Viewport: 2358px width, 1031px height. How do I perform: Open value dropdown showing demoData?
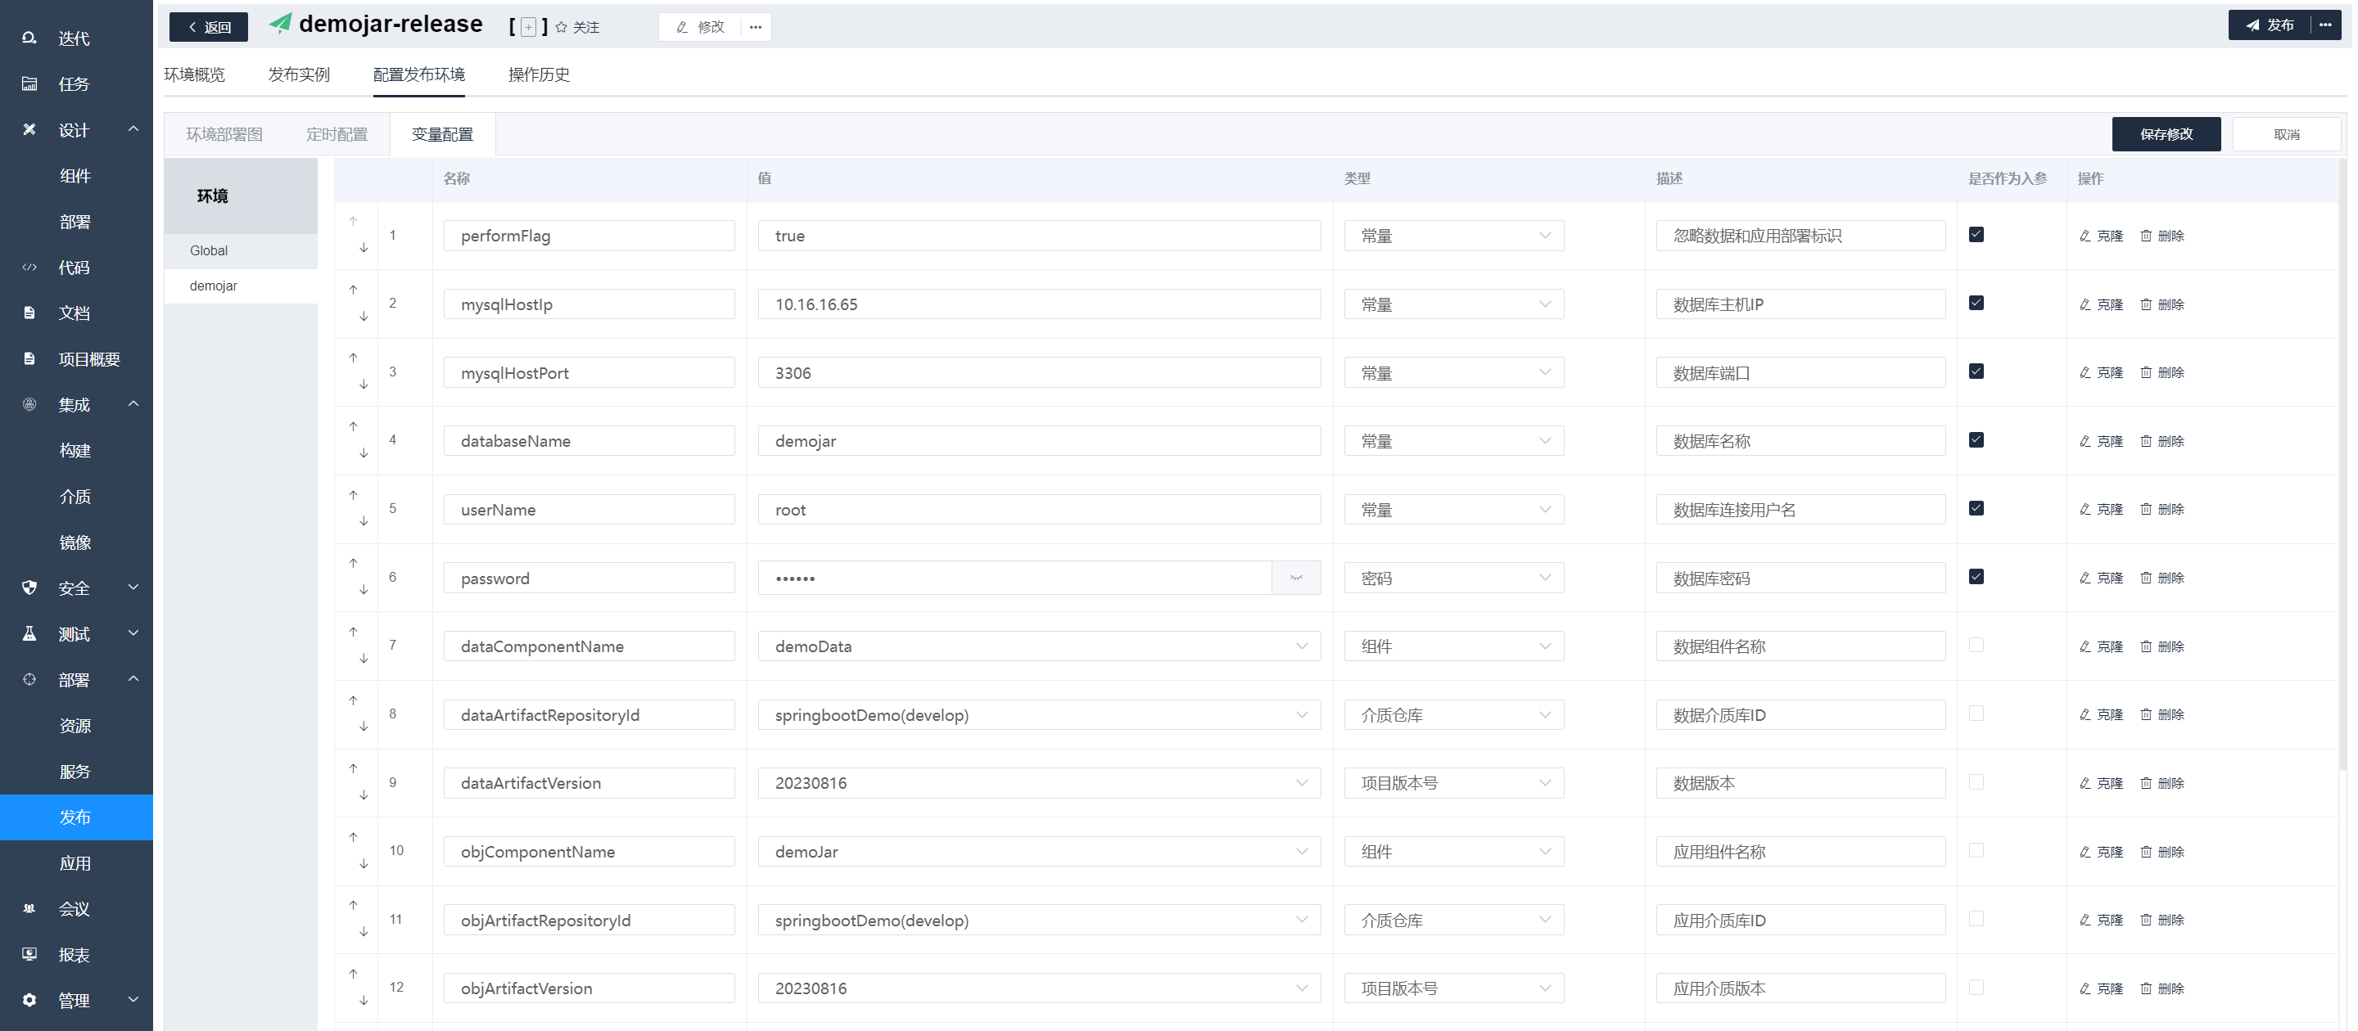coord(1038,646)
